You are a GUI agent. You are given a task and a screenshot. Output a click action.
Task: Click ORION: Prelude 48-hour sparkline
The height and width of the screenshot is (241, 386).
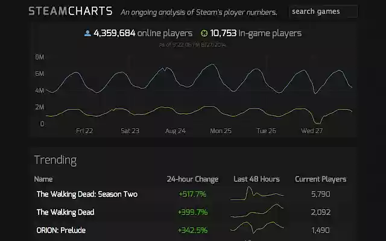click(x=257, y=228)
